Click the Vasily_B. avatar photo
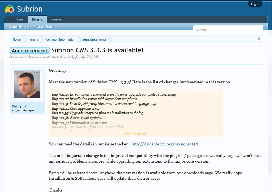Screen dimensions: 272x192 [27, 84]
